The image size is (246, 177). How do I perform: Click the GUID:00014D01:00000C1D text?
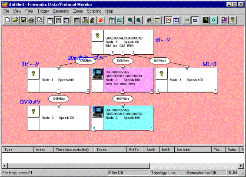[124, 38]
